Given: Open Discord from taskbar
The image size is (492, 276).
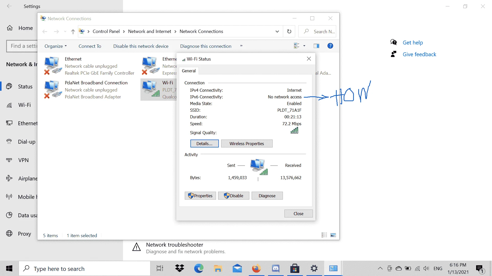Looking at the screenshot, I should coord(275,268).
